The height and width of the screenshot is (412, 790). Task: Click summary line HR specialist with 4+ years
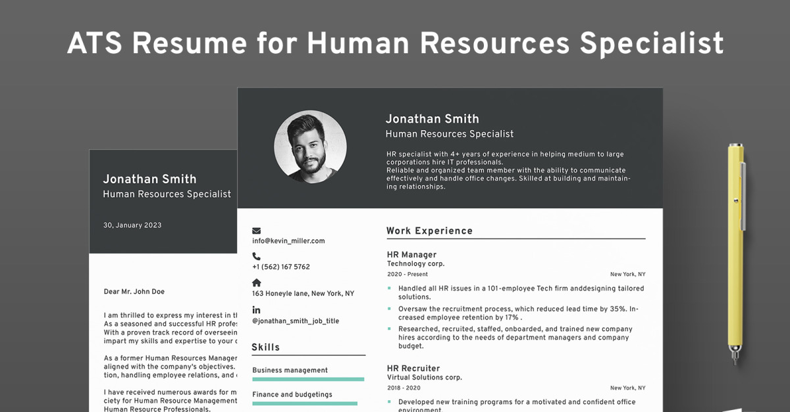pos(505,154)
